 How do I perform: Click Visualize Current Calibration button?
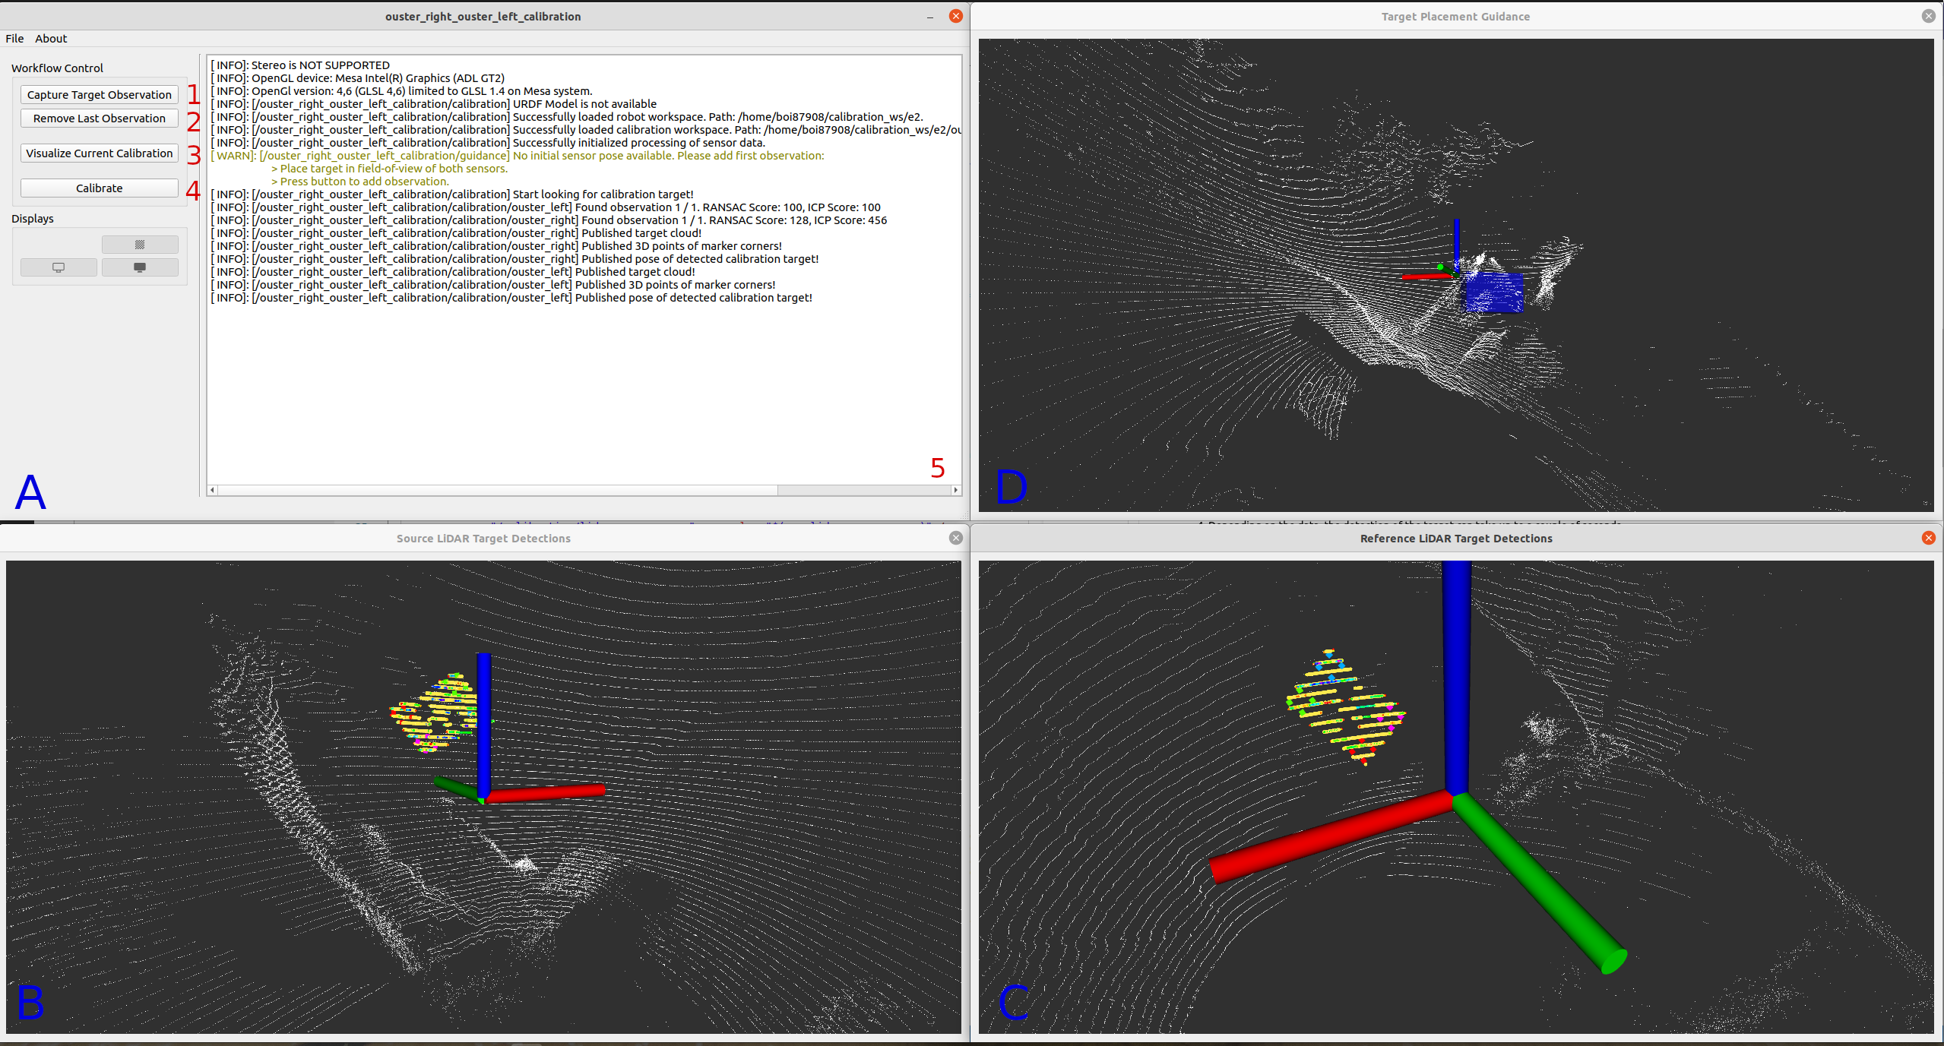pos(100,153)
